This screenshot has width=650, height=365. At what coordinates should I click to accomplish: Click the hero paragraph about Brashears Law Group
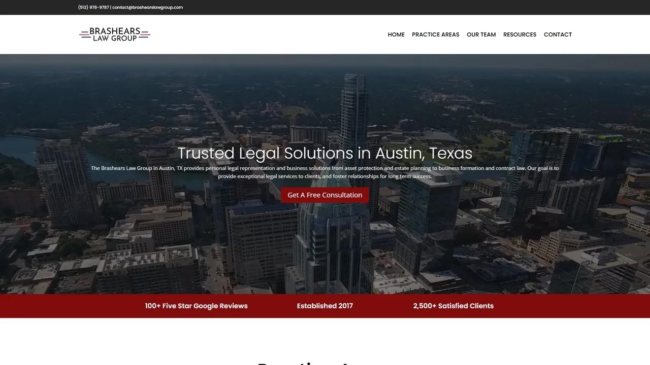coord(325,172)
